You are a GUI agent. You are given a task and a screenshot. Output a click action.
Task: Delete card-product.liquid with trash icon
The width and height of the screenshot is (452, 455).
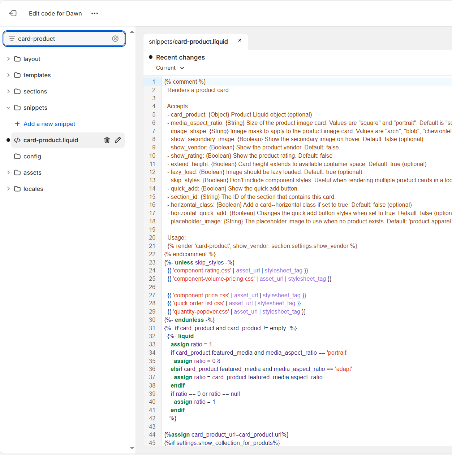click(x=107, y=140)
